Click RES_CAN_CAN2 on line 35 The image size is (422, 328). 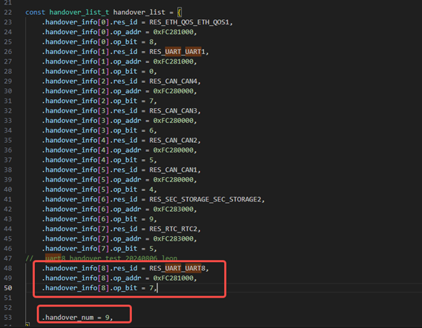[173, 140]
